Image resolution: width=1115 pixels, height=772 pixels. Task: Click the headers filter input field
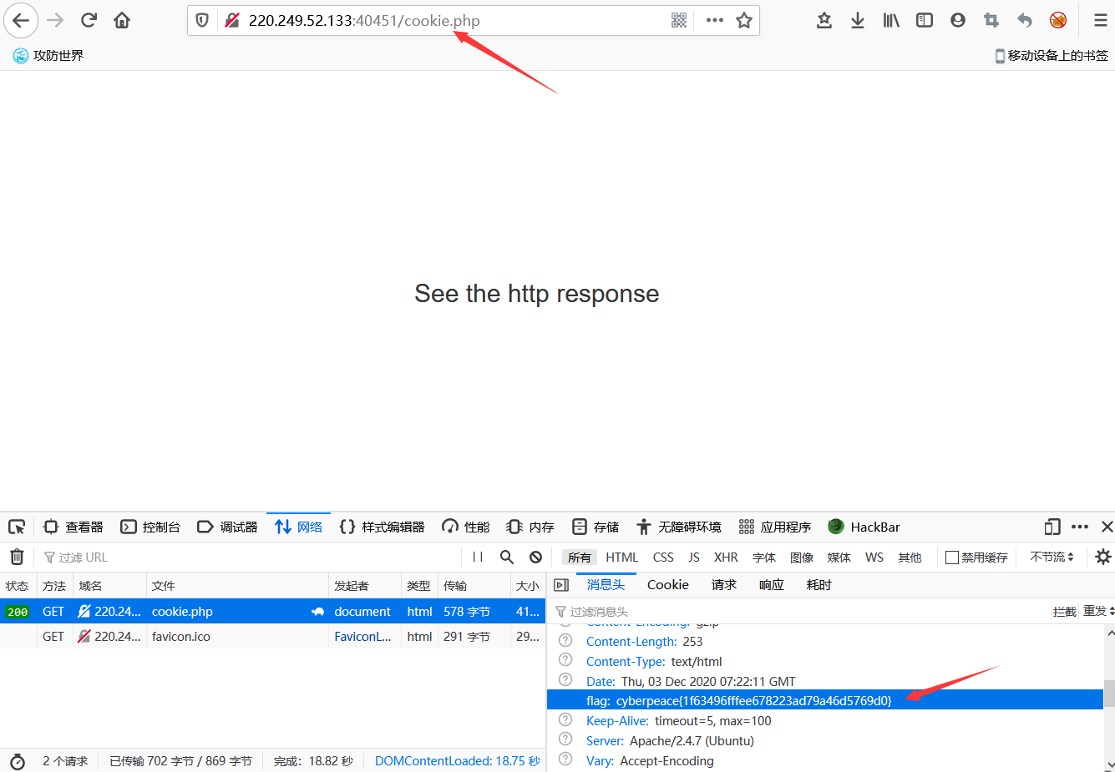800,611
